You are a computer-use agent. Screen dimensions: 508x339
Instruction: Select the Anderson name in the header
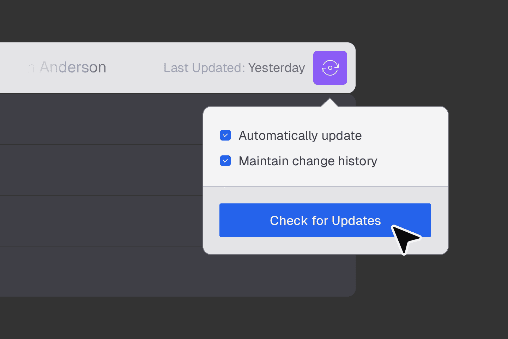(72, 67)
